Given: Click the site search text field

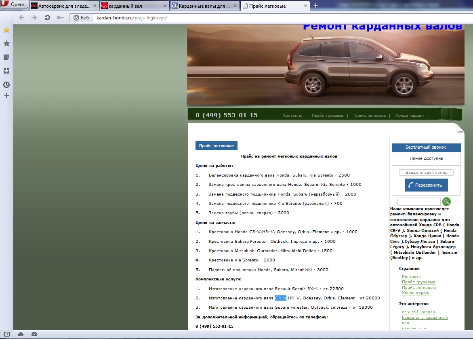Looking at the screenshot, I should click(x=419, y=202).
